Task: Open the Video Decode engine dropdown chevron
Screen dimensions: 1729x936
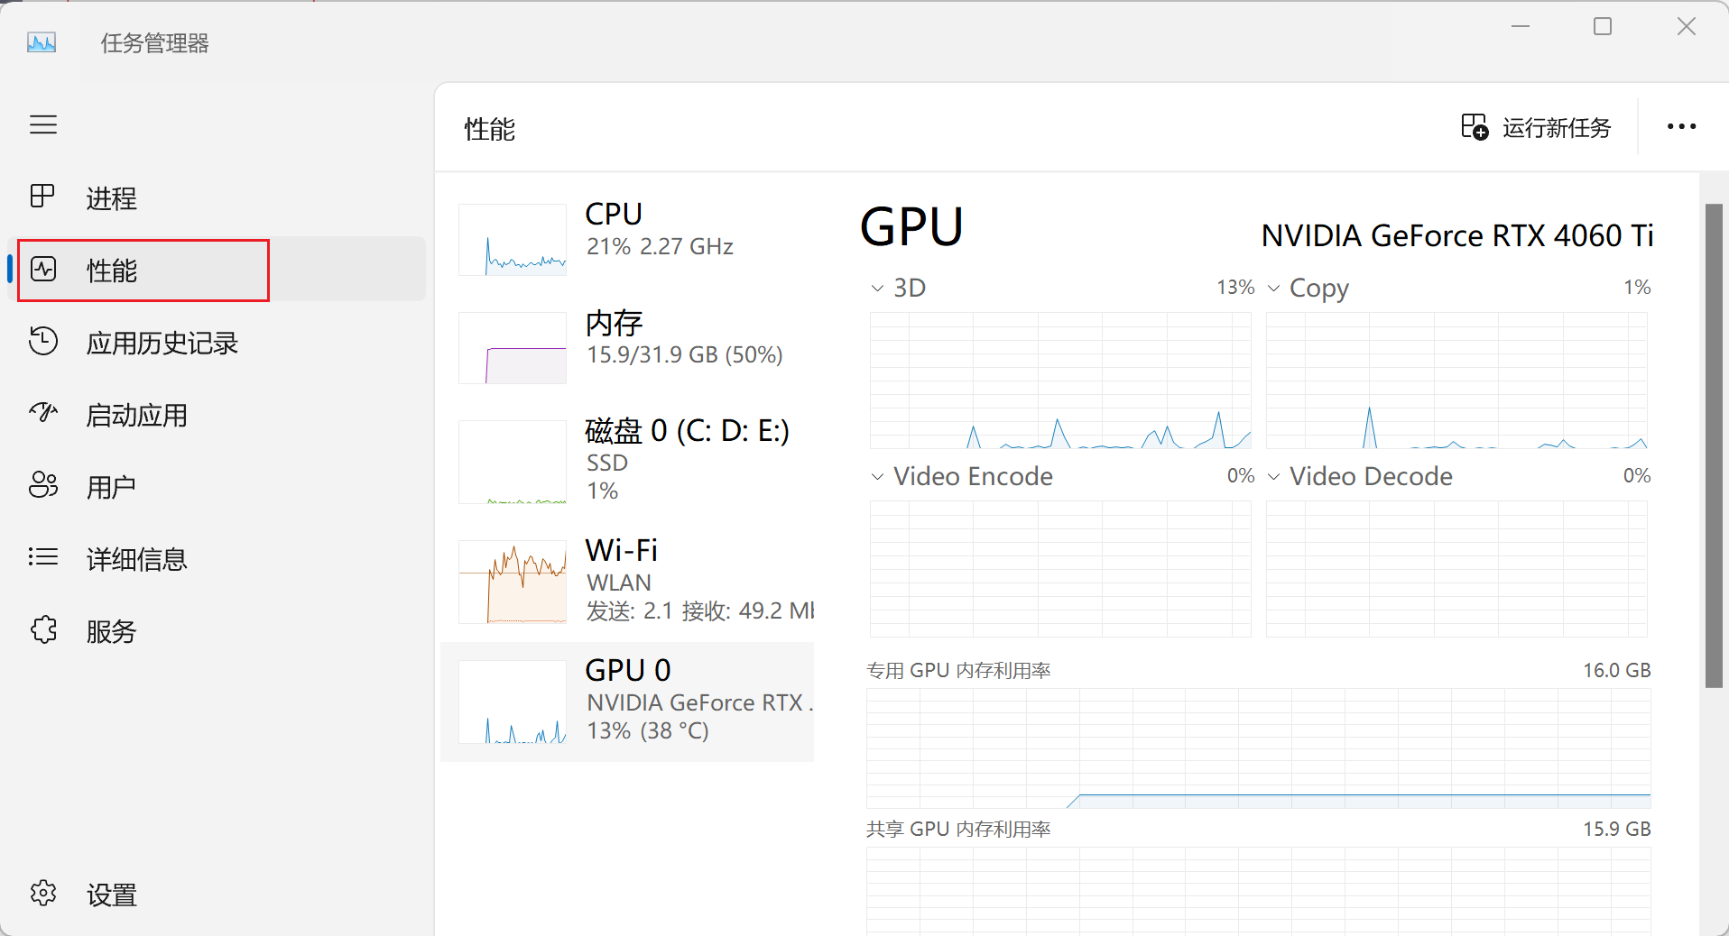Action: click(1274, 476)
